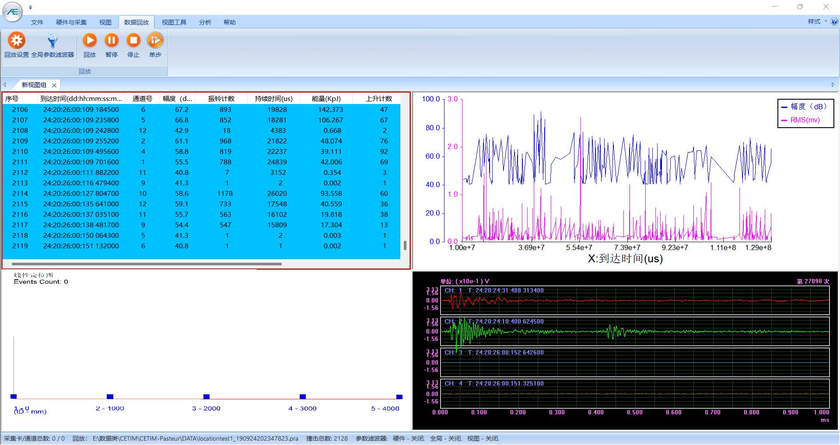Sort by the 幅度 column header

(x=177, y=98)
